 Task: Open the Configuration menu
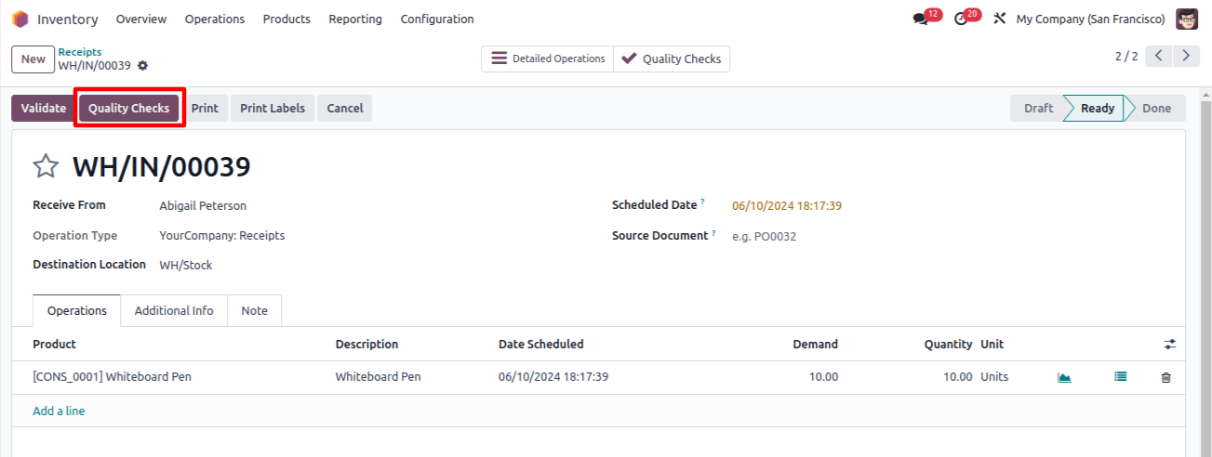[x=437, y=19]
